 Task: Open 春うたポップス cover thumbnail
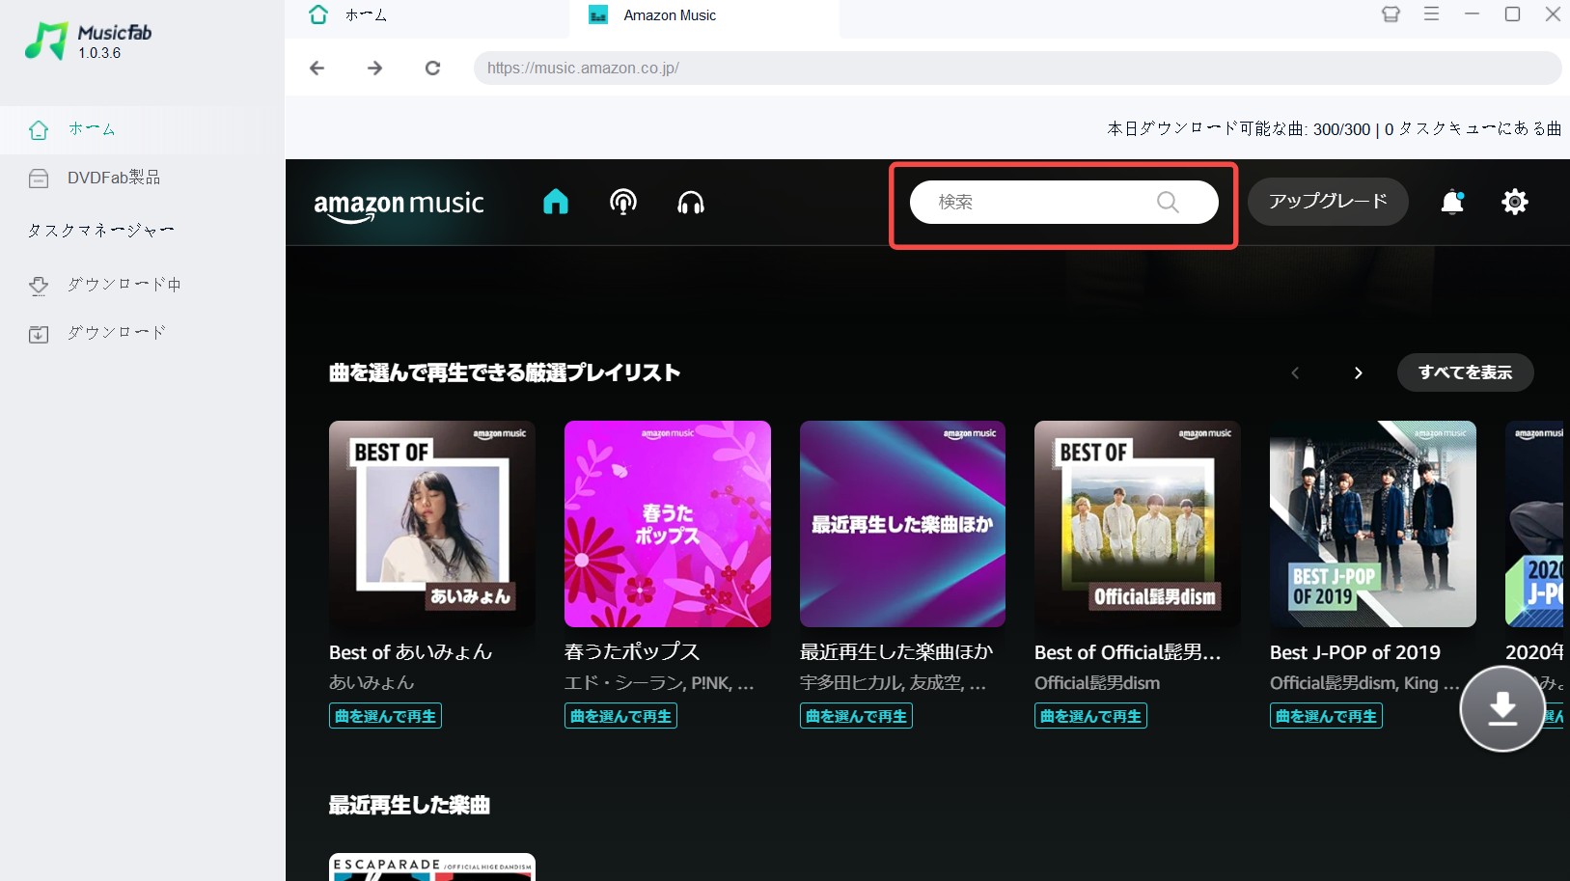coord(668,524)
